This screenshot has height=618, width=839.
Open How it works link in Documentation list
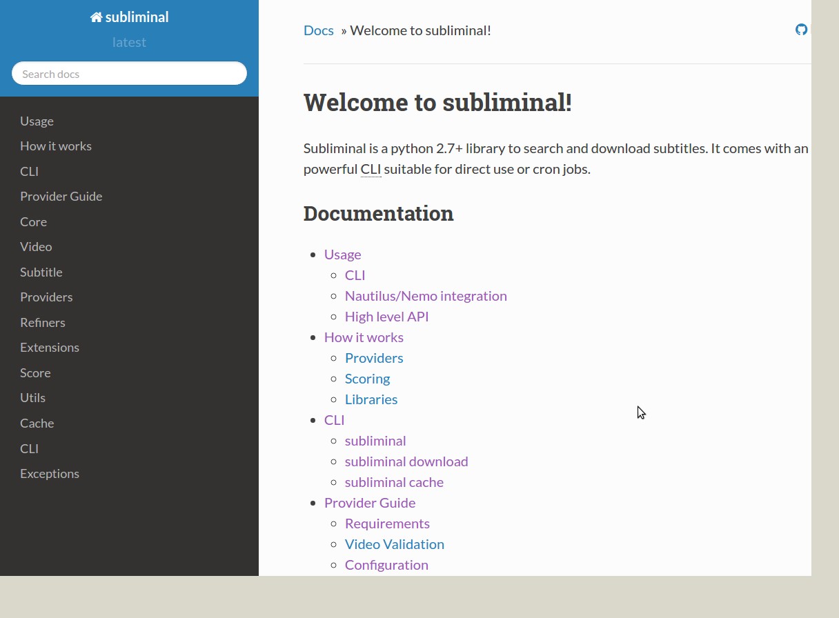pyautogui.click(x=364, y=337)
